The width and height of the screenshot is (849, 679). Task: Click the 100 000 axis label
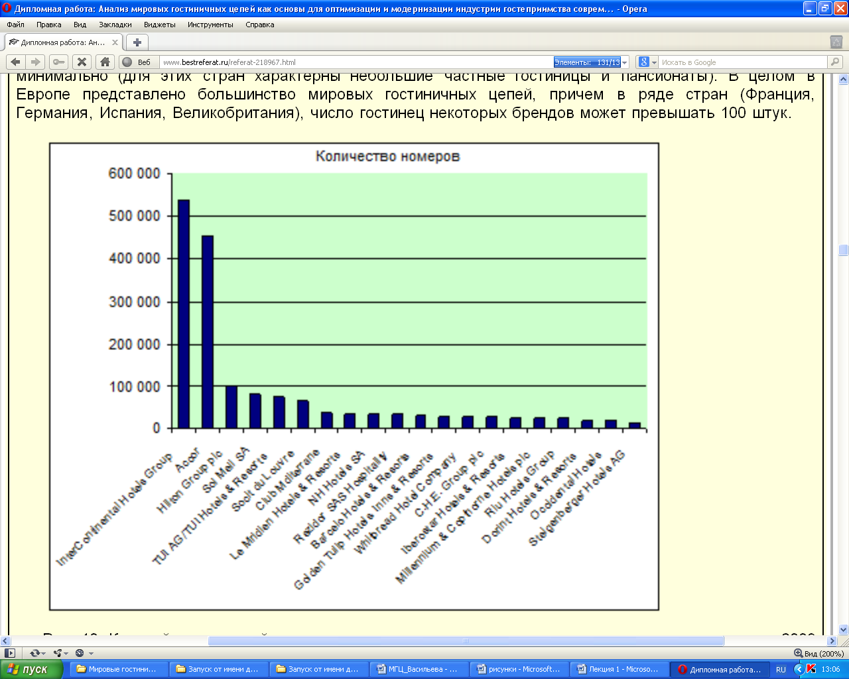tap(135, 387)
